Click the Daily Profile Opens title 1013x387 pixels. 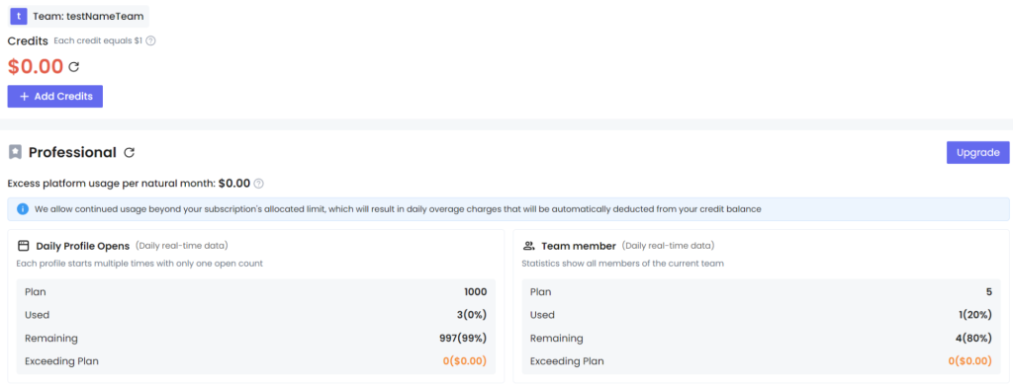click(x=83, y=246)
